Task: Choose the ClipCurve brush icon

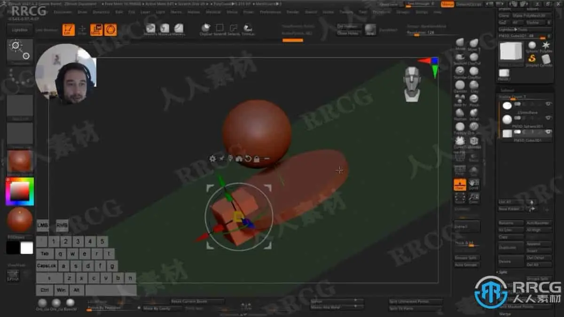Action: click(x=205, y=29)
